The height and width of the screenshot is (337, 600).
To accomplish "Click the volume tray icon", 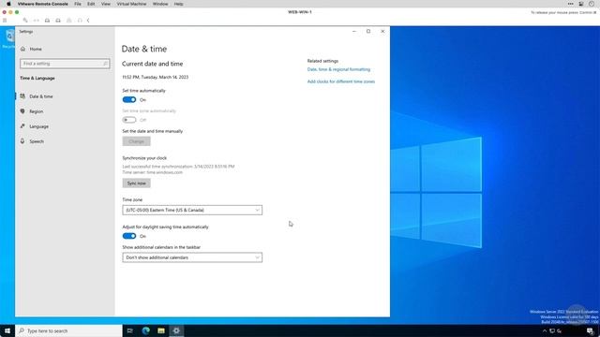I will tap(560, 330).
